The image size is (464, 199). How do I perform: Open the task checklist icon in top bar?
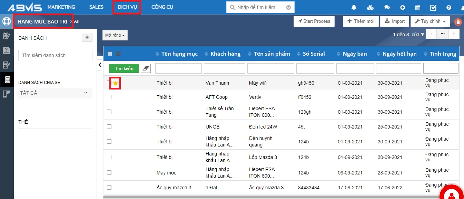click(x=433, y=7)
